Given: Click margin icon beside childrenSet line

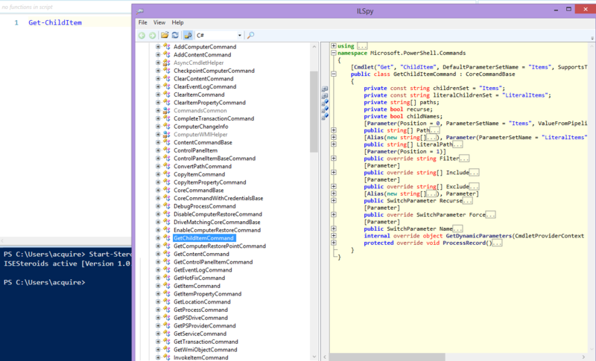Looking at the screenshot, I should (x=325, y=89).
